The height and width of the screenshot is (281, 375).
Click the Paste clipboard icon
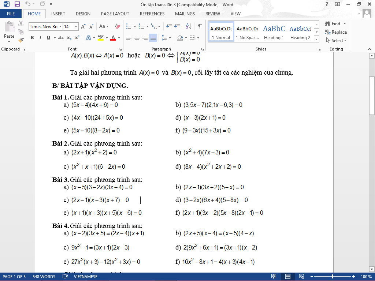coord(10,27)
